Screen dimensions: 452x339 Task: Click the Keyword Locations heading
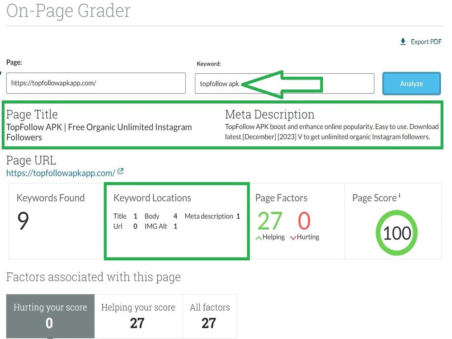152,198
